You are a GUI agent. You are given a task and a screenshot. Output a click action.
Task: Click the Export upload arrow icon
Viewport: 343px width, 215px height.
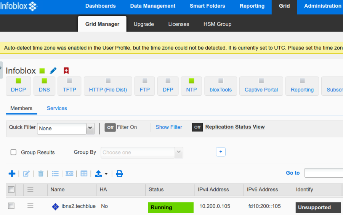click(98, 173)
